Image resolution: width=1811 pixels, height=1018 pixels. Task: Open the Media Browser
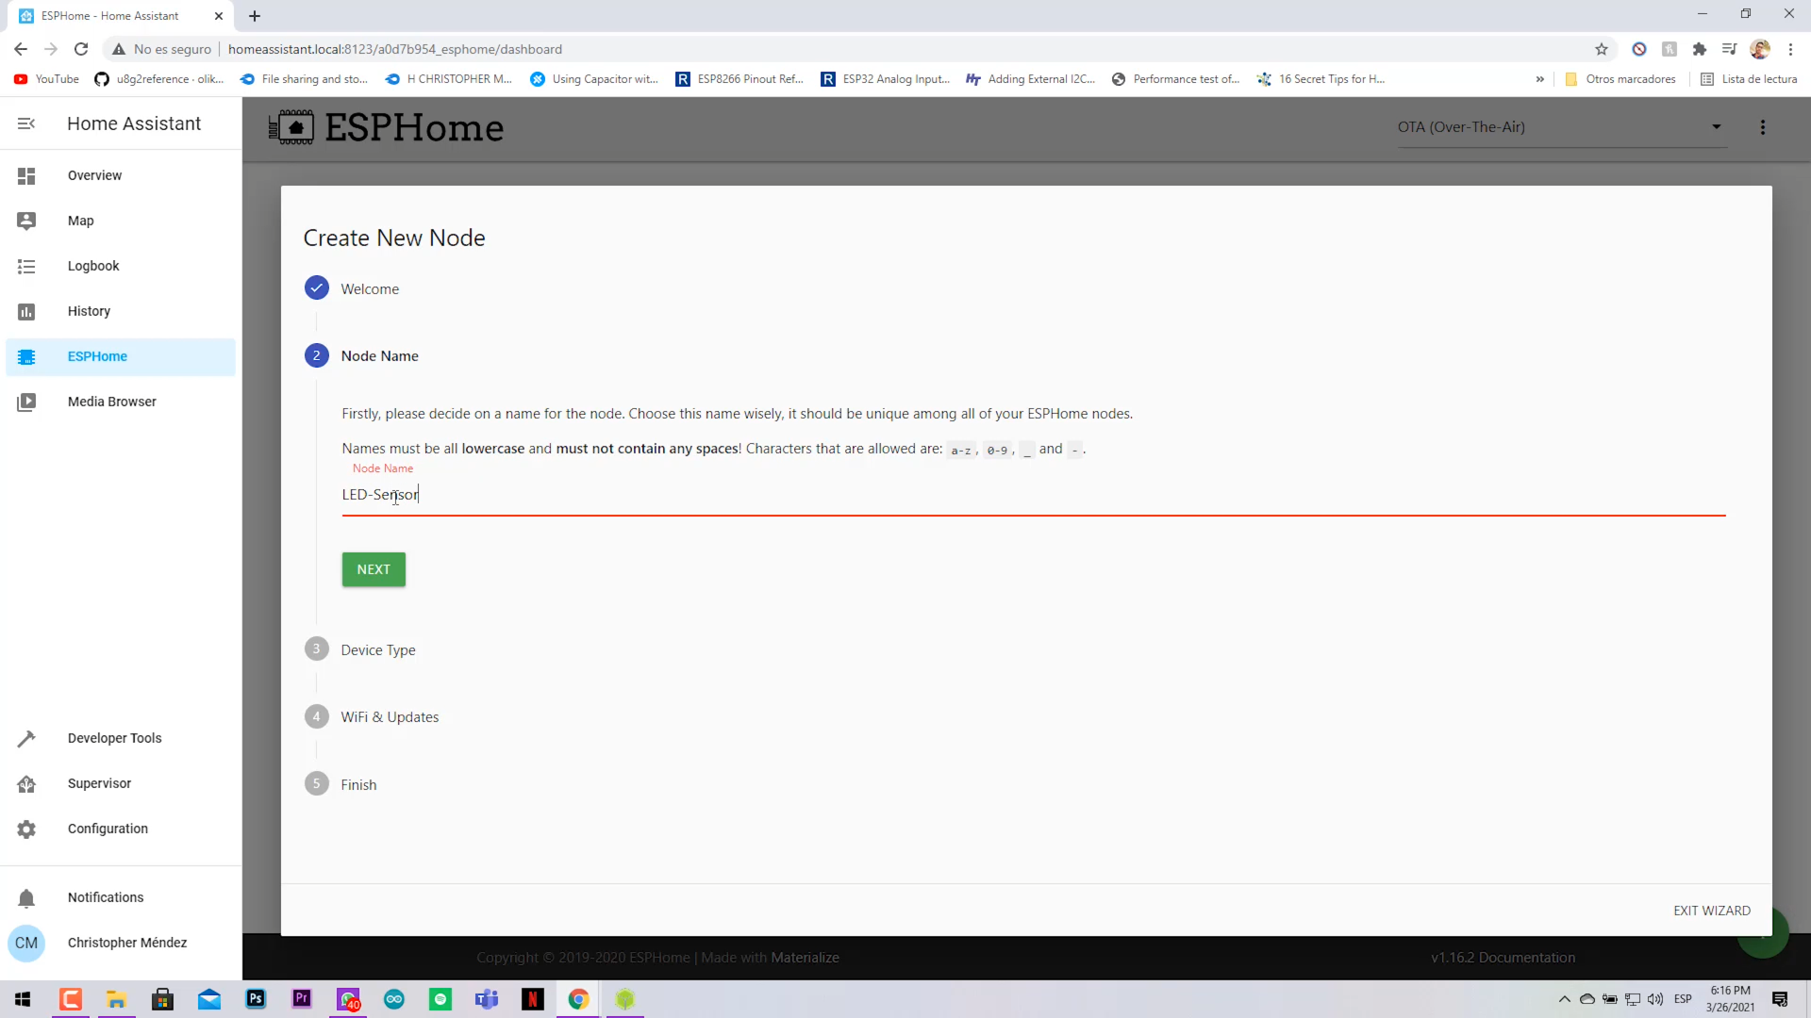click(x=110, y=402)
